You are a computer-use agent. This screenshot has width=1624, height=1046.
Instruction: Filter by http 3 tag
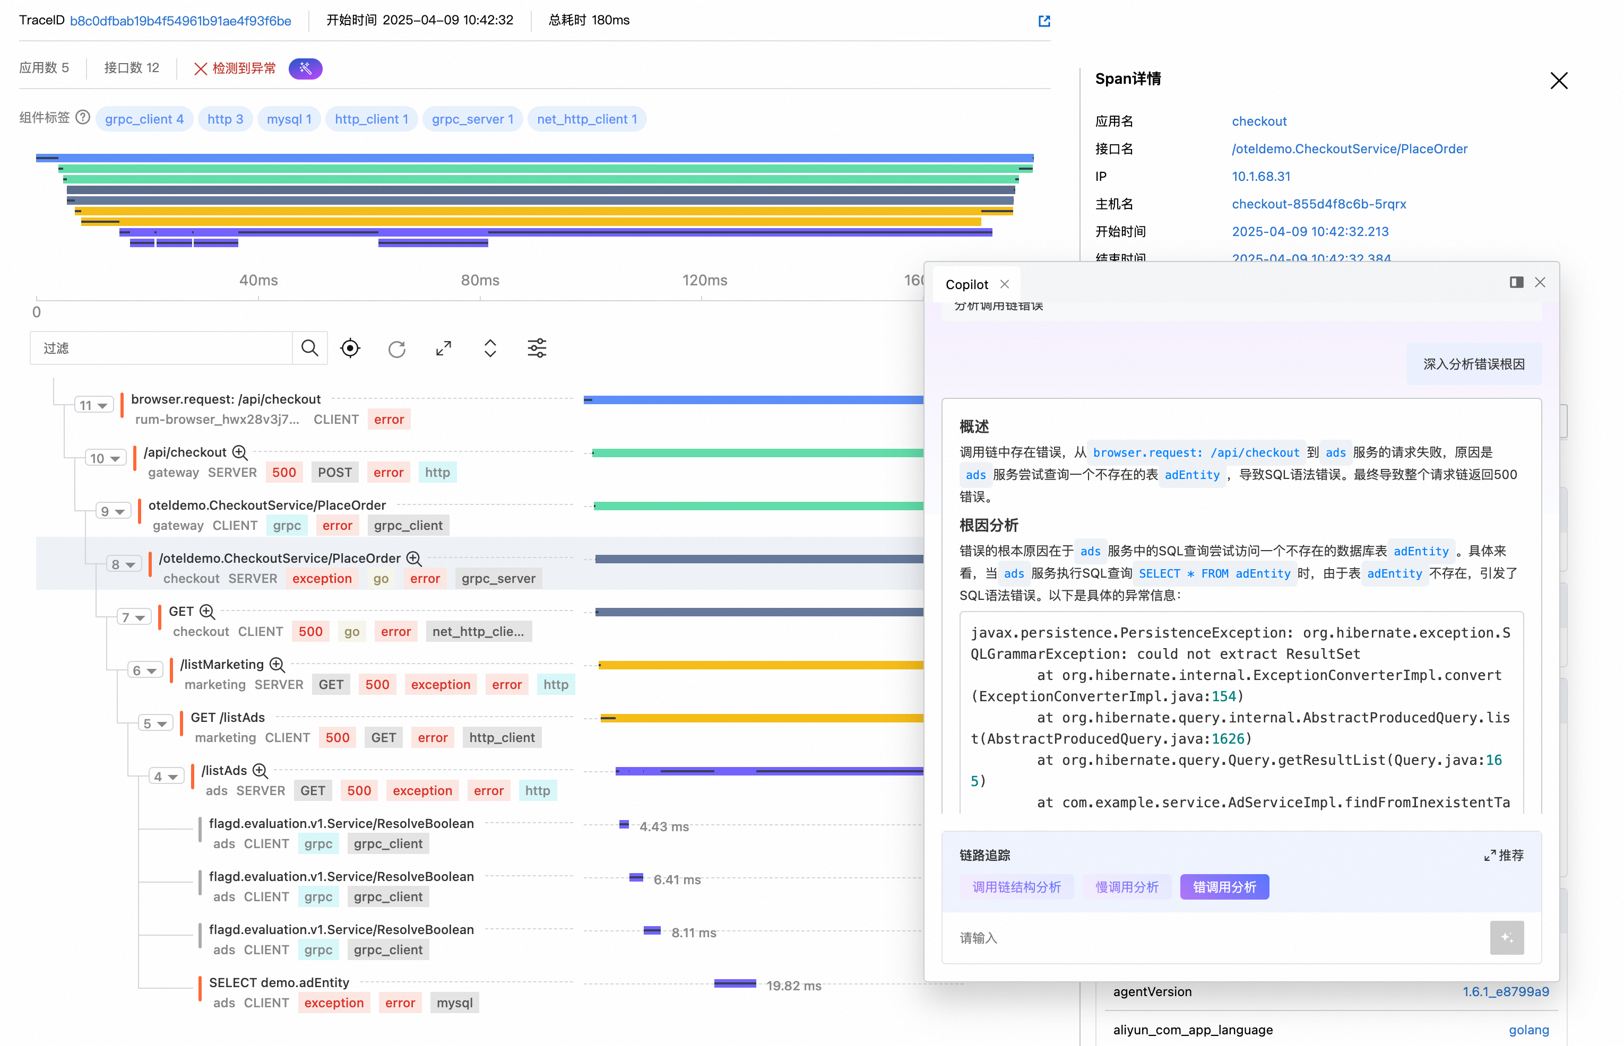click(x=225, y=119)
